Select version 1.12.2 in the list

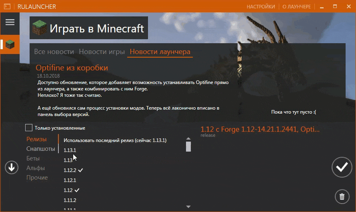point(70,170)
